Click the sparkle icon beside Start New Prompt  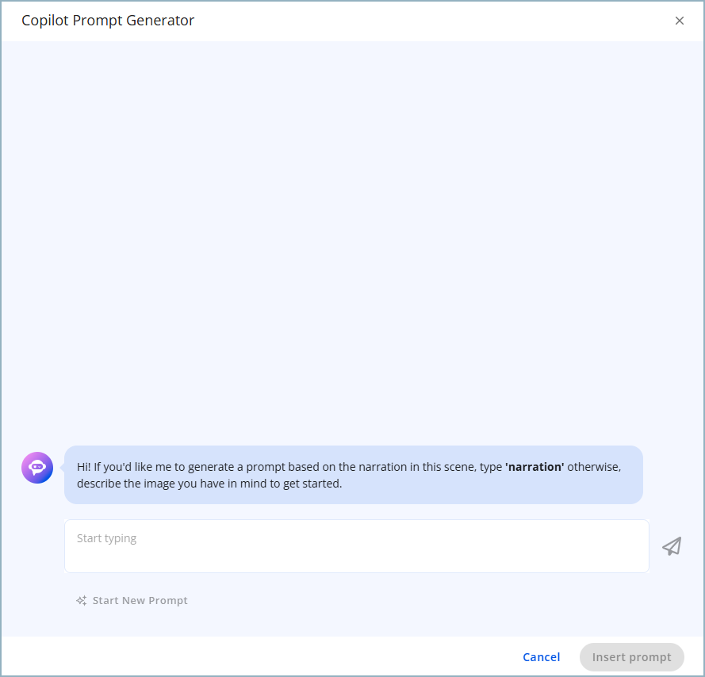point(82,601)
